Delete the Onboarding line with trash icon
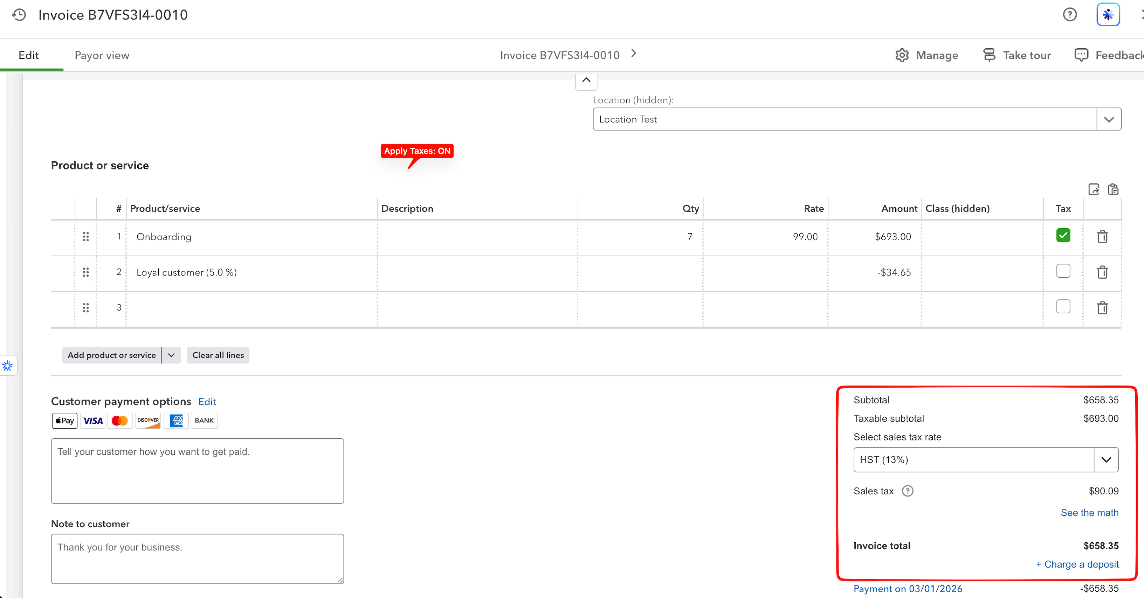The height and width of the screenshot is (598, 1144). pos(1102,237)
